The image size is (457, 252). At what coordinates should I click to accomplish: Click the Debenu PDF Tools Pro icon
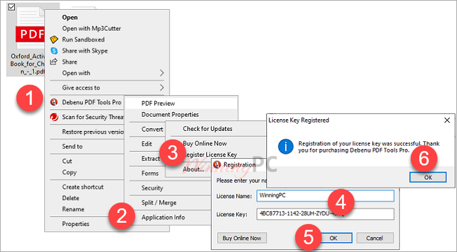pyautogui.click(x=54, y=102)
